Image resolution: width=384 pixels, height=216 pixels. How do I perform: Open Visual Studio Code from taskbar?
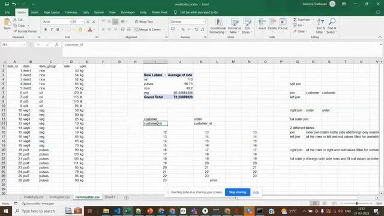click(117, 211)
